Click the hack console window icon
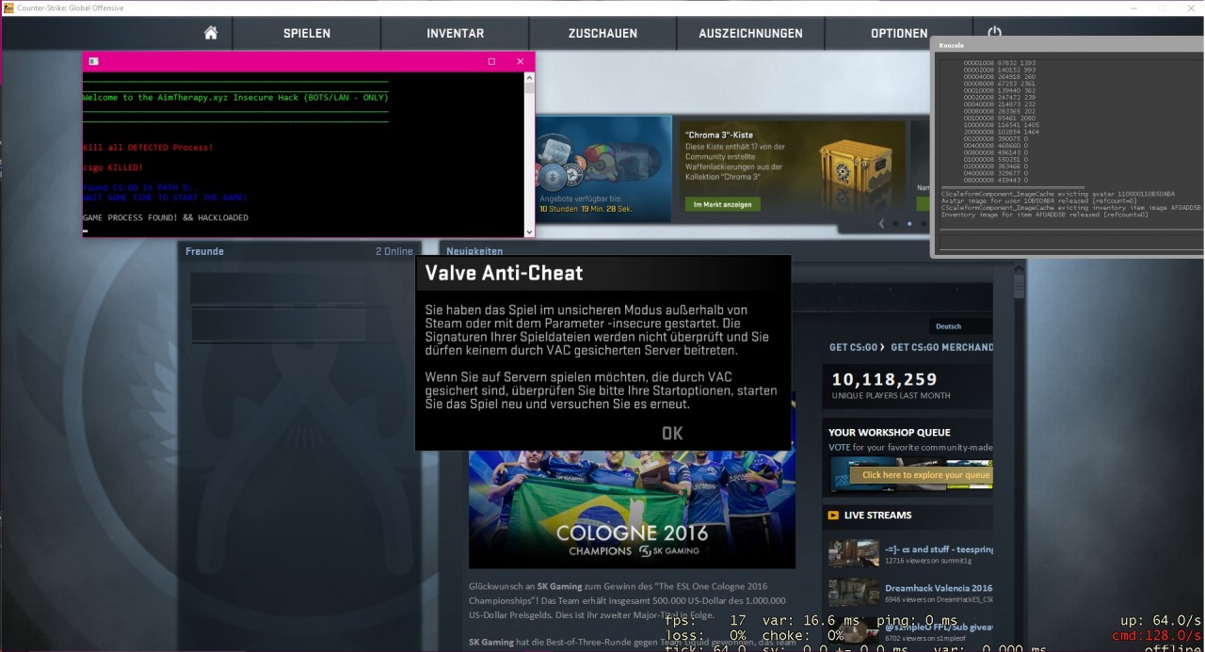This screenshot has height=652, width=1205. pos(93,61)
